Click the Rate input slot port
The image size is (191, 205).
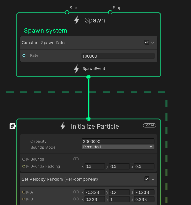24,55
